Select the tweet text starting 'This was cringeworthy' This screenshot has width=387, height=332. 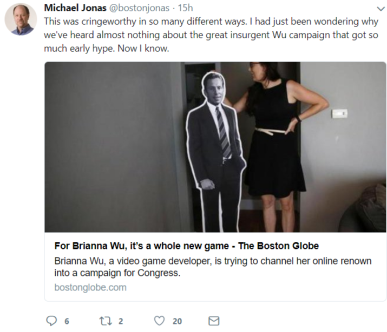click(211, 35)
